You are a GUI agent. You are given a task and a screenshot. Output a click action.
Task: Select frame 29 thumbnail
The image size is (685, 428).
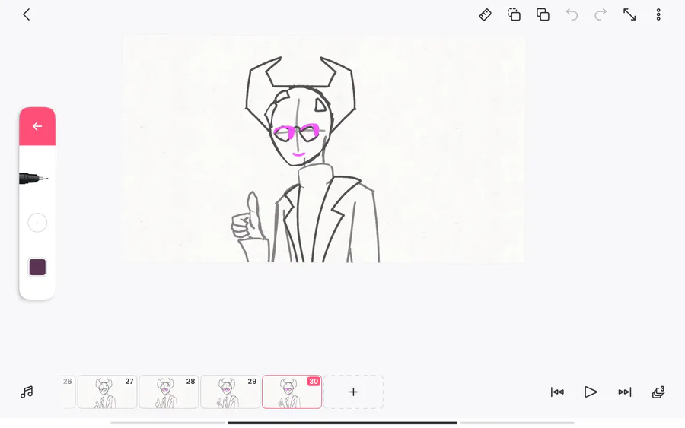pos(230,392)
